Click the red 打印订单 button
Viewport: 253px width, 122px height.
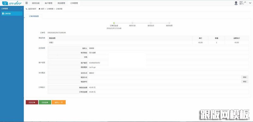pyautogui.click(x=32, y=102)
